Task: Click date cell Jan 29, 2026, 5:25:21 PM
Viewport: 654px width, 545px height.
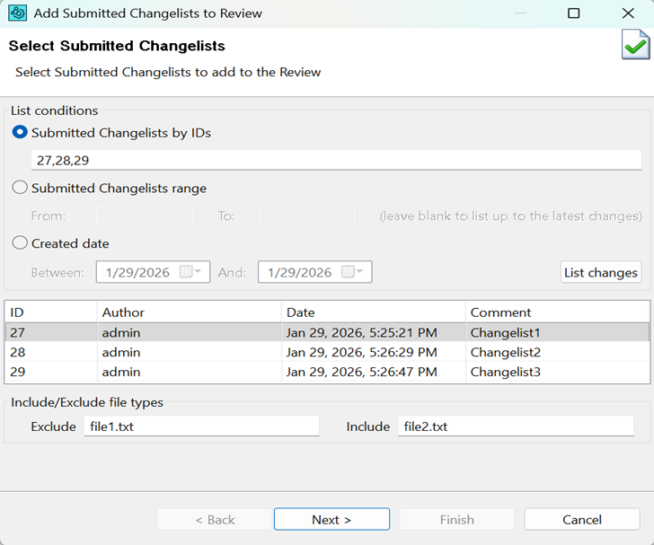Action: [362, 332]
